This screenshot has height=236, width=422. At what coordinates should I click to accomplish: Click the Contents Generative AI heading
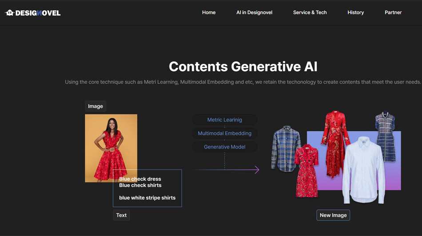pyautogui.click(x=243, y=67)
